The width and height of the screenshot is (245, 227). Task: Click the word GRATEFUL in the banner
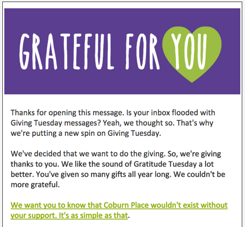[x=66, y=52]
